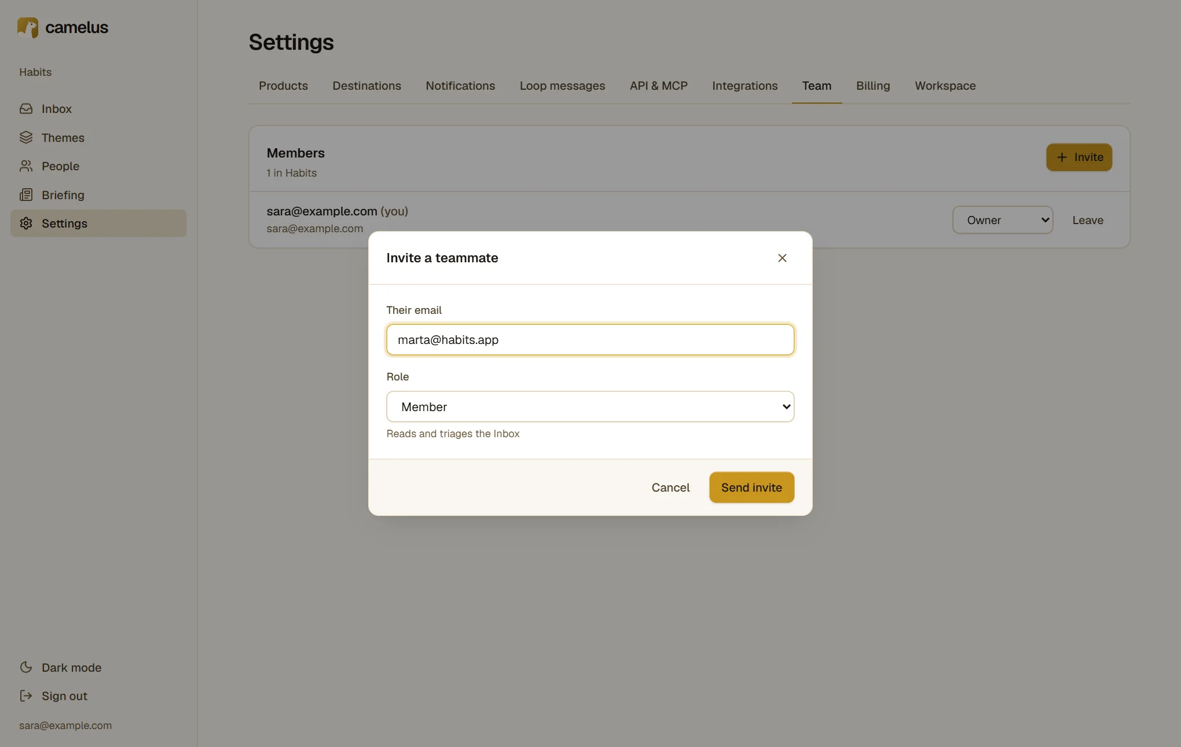
Task: Click the Dark mode moon icon
Action: tap(26, 667)
